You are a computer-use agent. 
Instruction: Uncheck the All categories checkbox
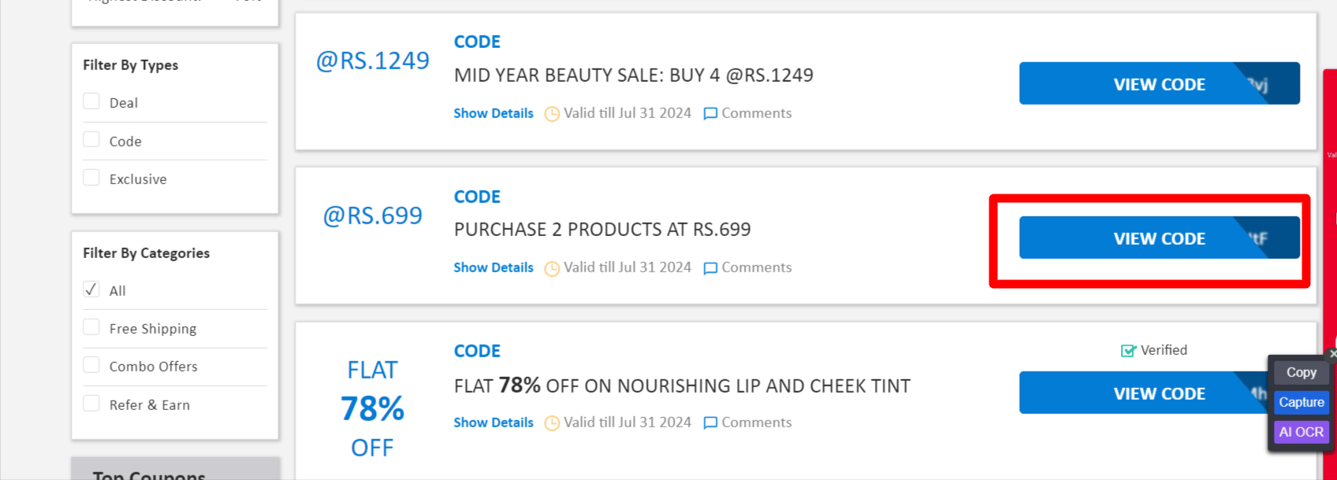[91, 290]
